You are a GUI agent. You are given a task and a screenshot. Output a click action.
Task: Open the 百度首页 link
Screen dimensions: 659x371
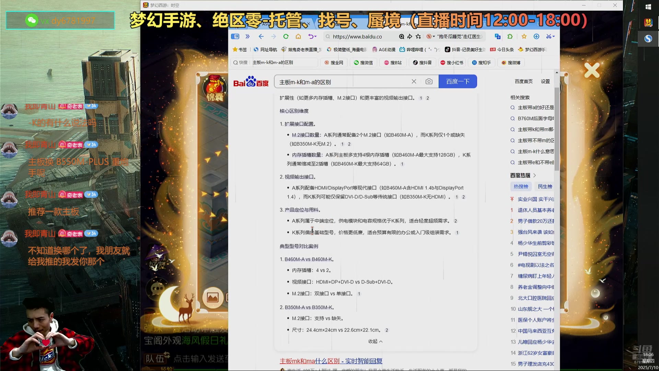[524, 81]
